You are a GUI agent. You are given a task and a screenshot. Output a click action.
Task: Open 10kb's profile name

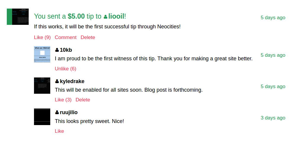coord(66,50)
